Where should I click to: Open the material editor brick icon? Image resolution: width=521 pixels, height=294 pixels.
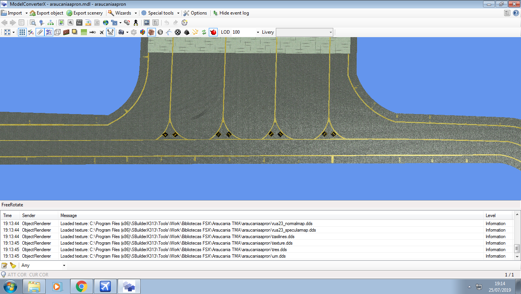(x=66, y=32)
